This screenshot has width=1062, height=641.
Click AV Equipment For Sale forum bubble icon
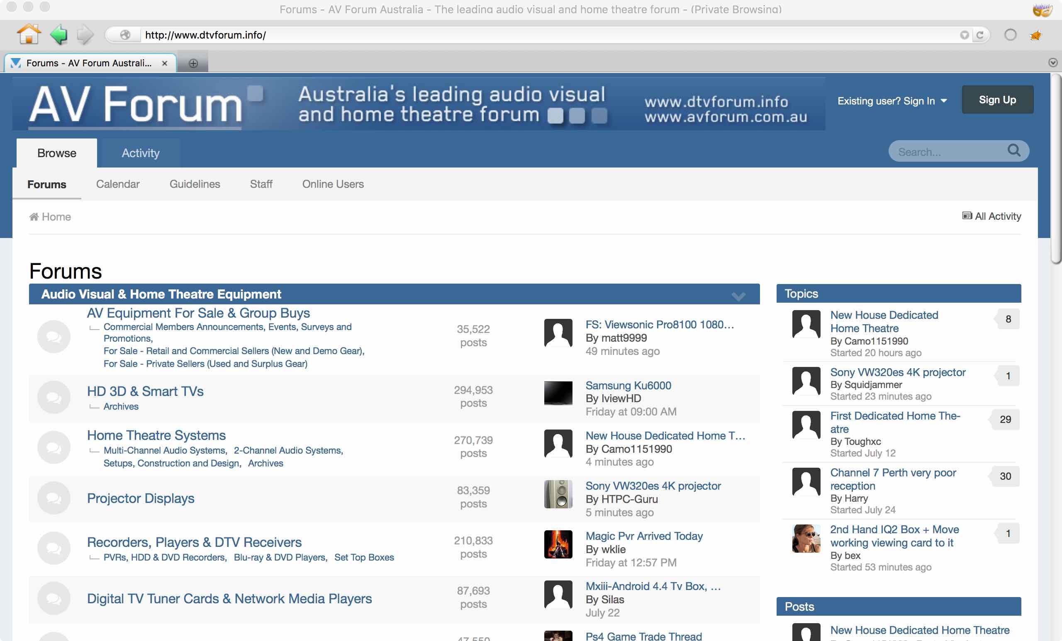[x=54, y=336]
